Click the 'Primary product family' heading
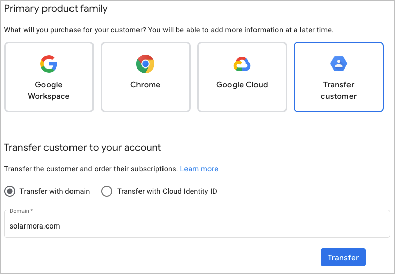This screenshot has height=274, width=395. (x=56, y=9)
